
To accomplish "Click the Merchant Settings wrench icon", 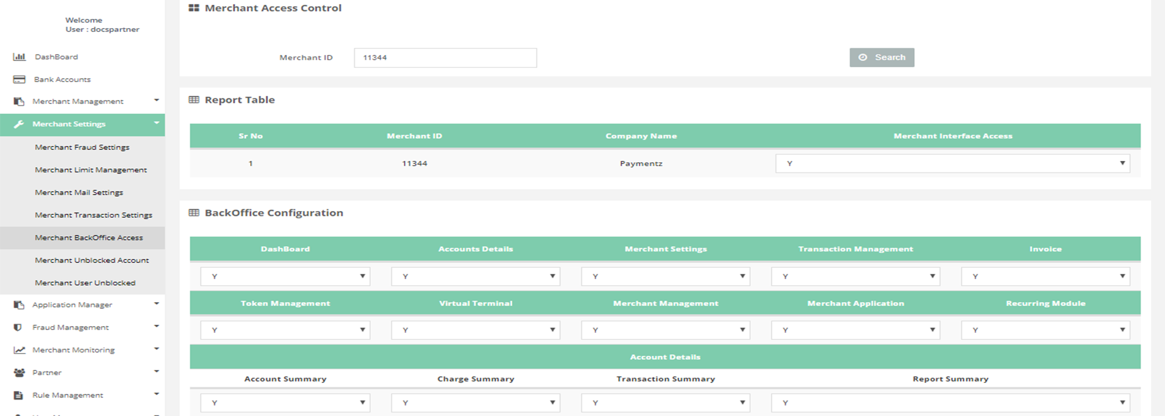I will pos(19,124).
